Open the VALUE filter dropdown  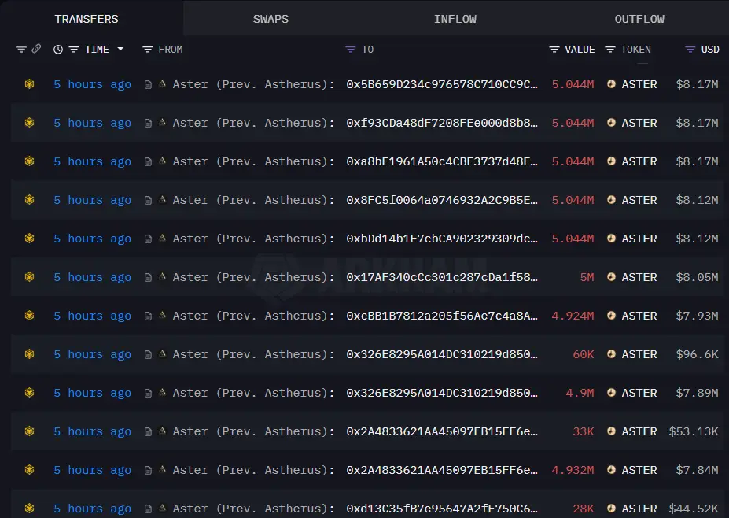554,49
